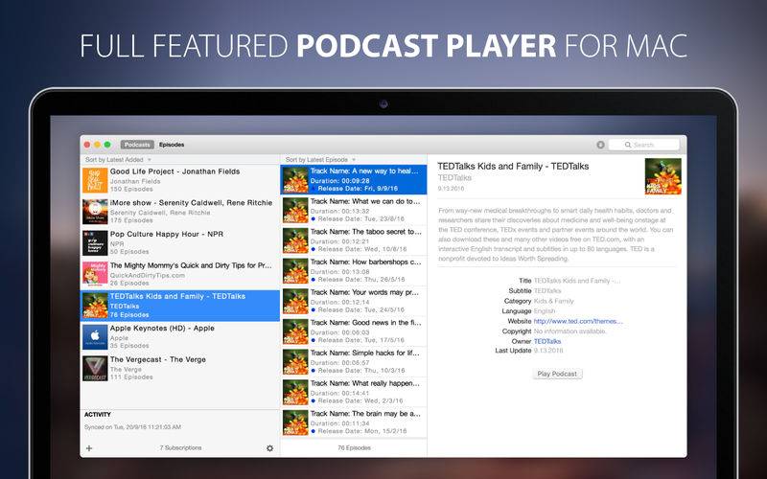This screenshot has width=767, height=479.
Task: Click The Vergecast artwork icon
Action: 95,368
